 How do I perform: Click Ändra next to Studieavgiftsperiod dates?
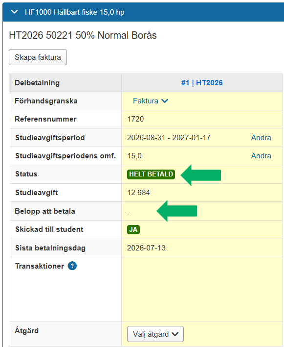coord(261,138)
